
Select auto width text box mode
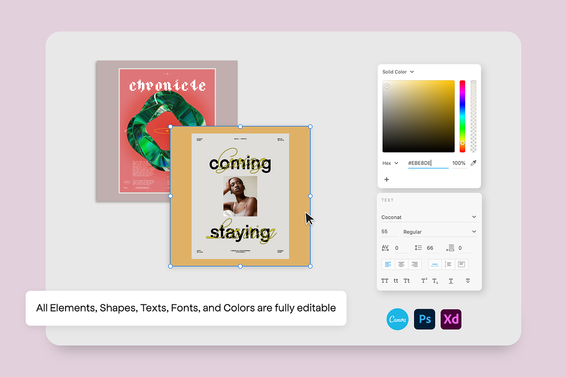[435, 264]
